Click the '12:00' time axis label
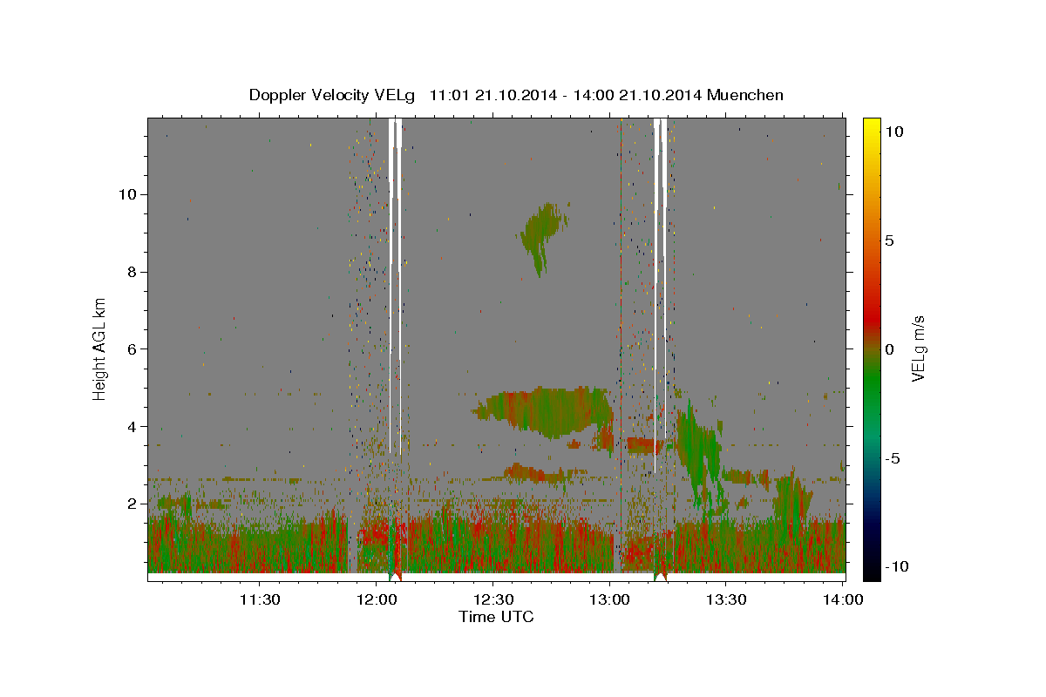 point(377,599)
